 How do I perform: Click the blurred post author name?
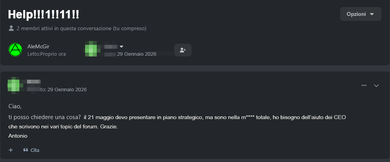[34, 82]
